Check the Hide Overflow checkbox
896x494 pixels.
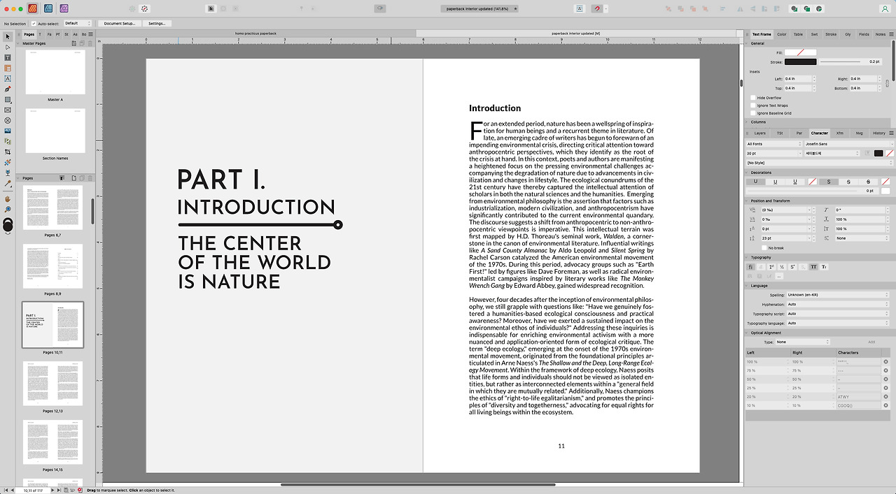(x=754, y=97)
